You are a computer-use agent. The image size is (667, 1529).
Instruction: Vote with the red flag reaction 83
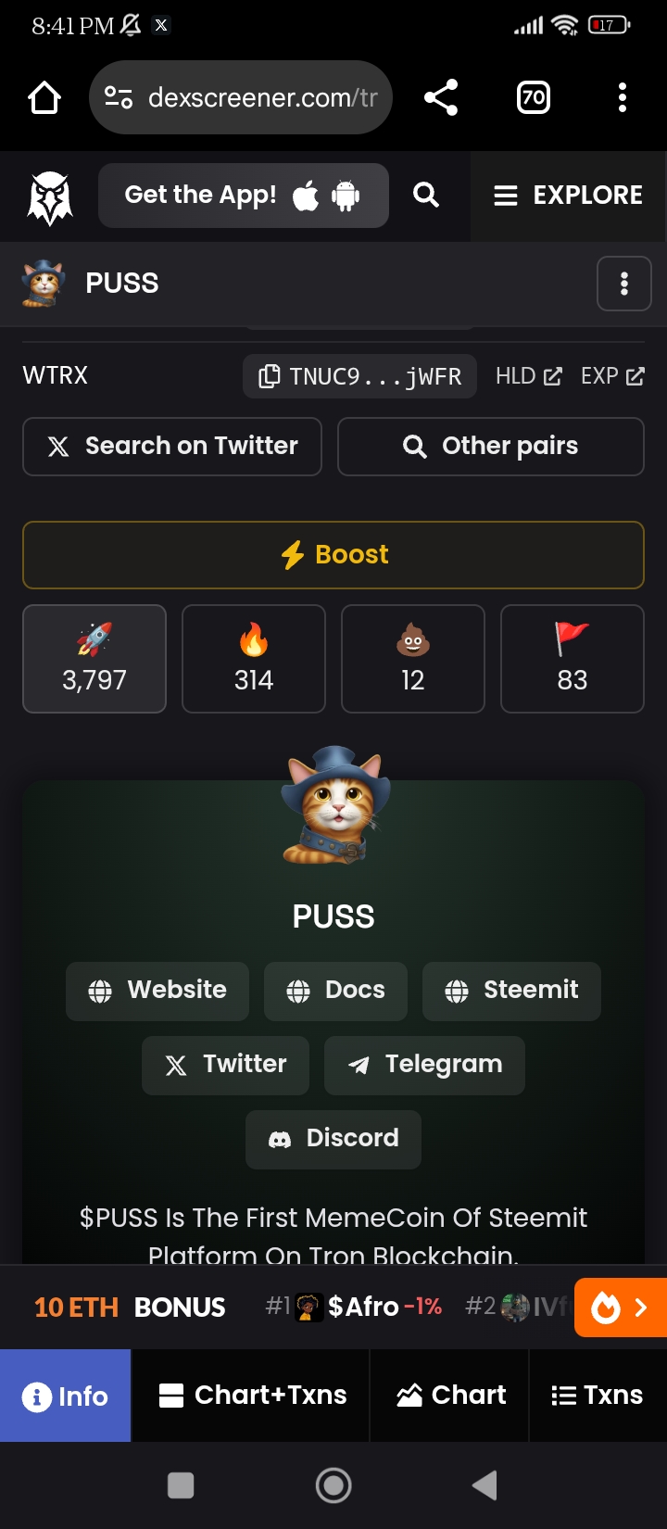point(573,659)
